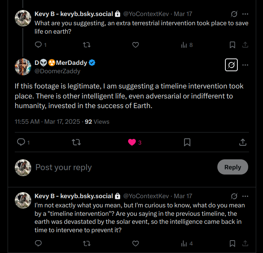
Task: Open MerDaddy's profile avatar
Action: pyautogui.click(x=23, y=66)
